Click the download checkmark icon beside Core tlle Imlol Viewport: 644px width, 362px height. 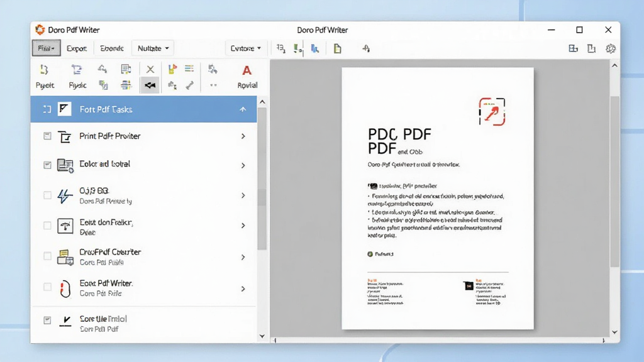(65, 321)
